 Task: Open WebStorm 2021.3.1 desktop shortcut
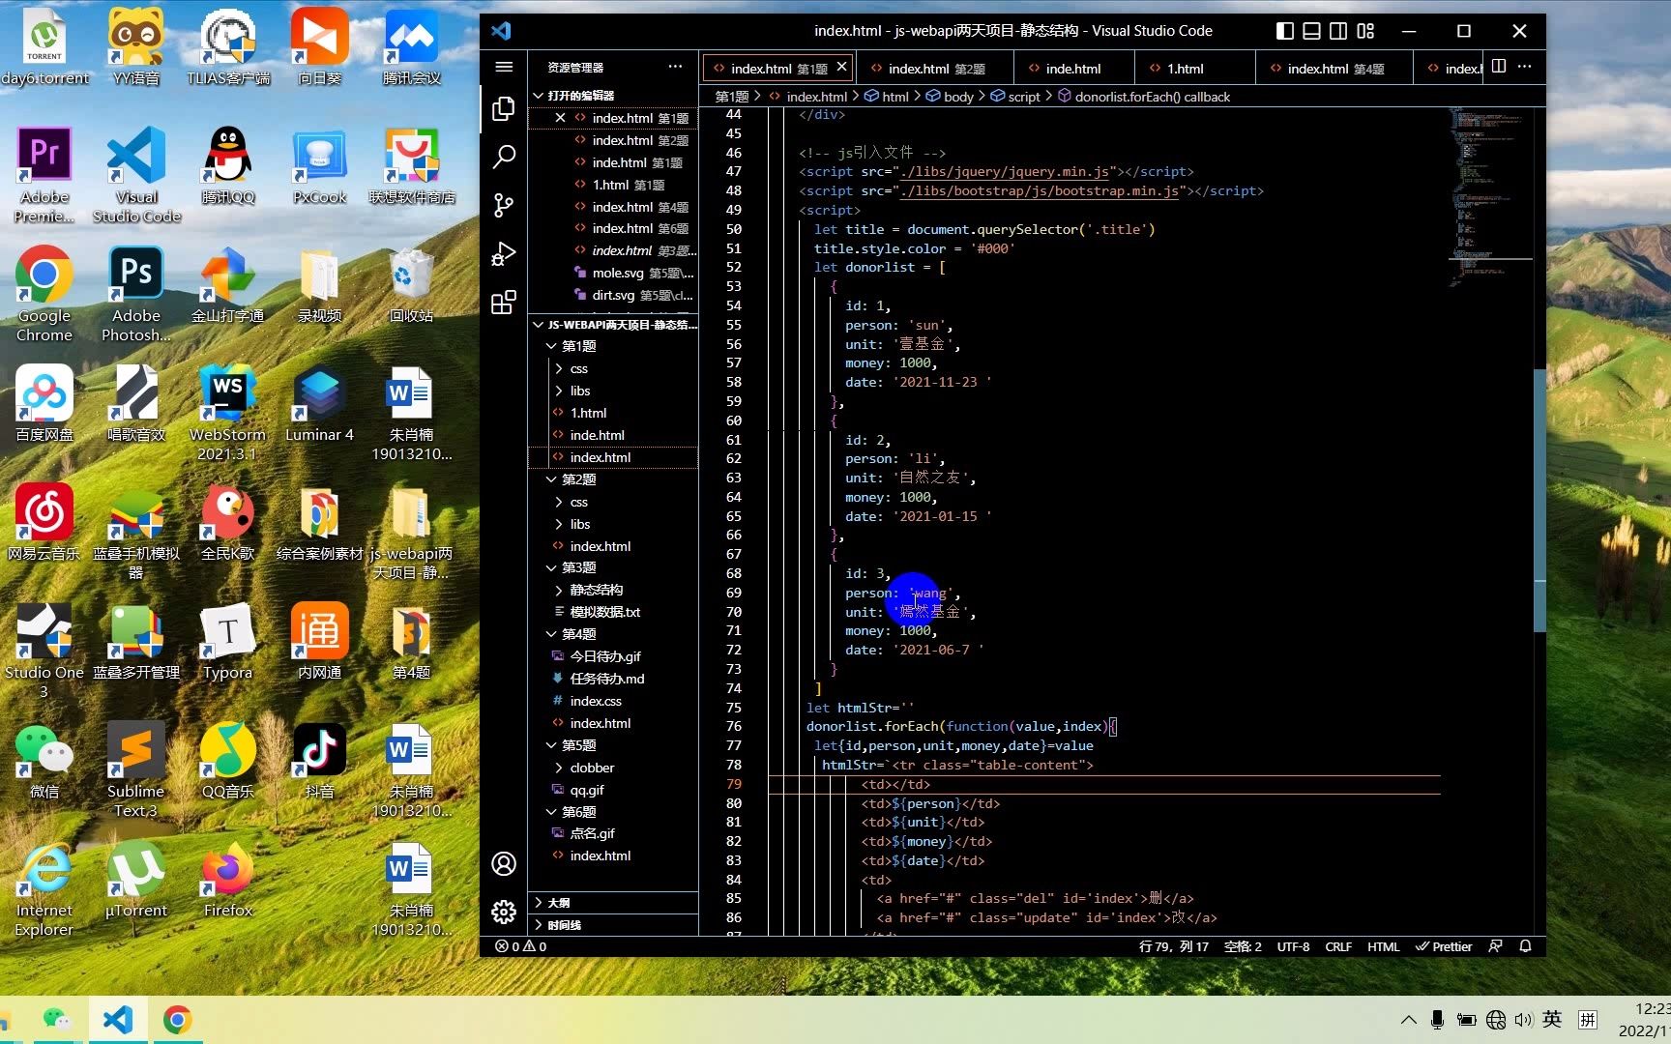tap(227, 413)
